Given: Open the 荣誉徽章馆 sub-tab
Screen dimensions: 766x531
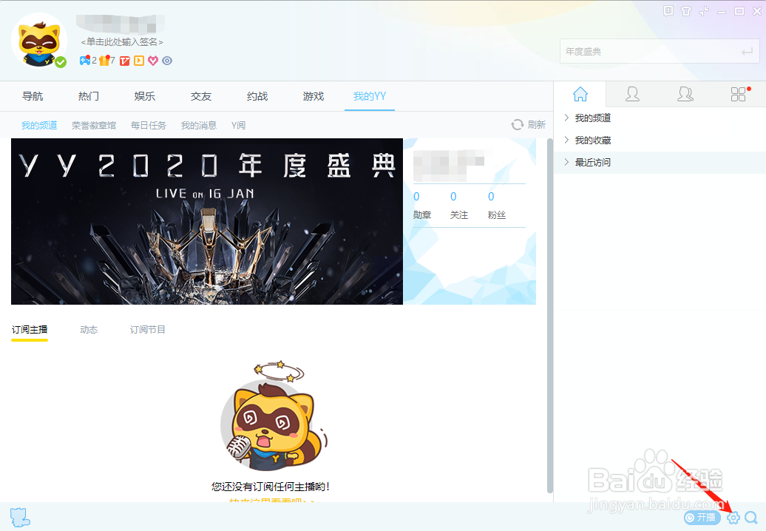Looking at the screenshot, I should pos(94,126).
